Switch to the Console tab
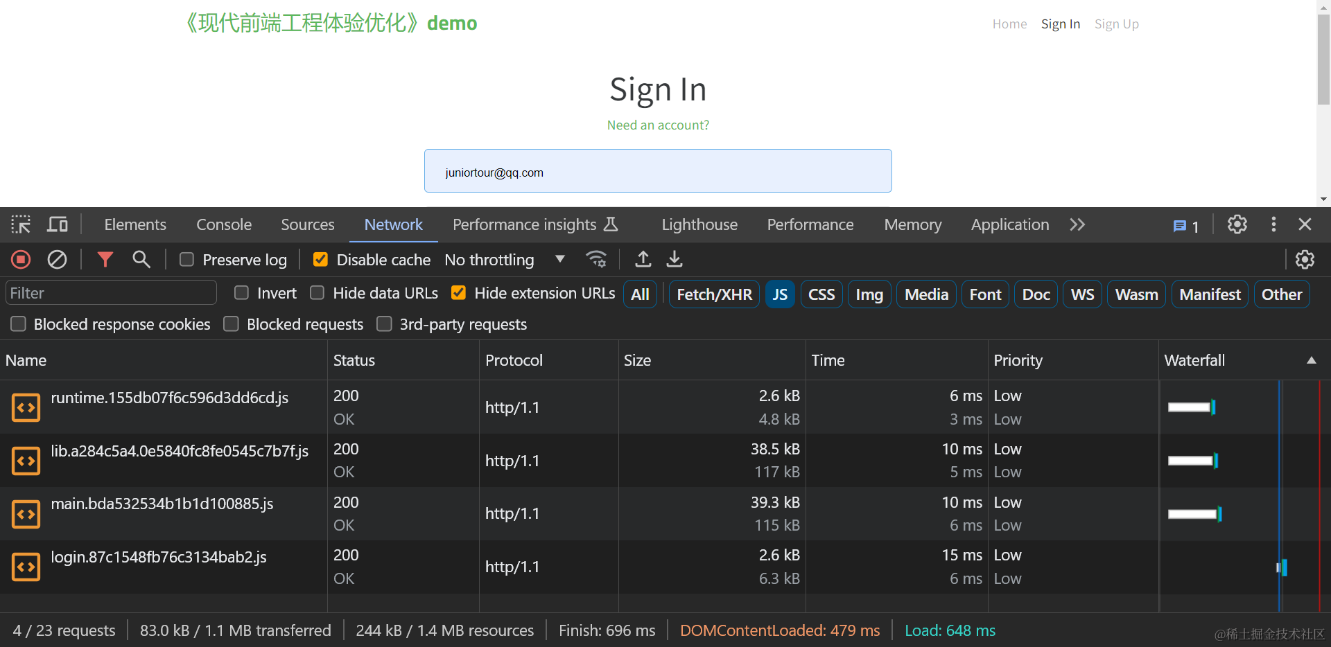Viewport: 1331px width, 647px height. [x=223, y=224]
